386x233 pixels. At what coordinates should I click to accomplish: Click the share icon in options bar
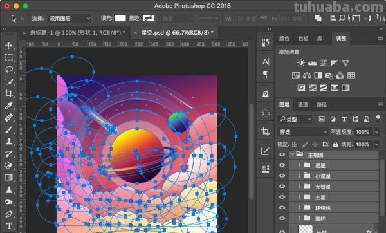tap(377, 18)
